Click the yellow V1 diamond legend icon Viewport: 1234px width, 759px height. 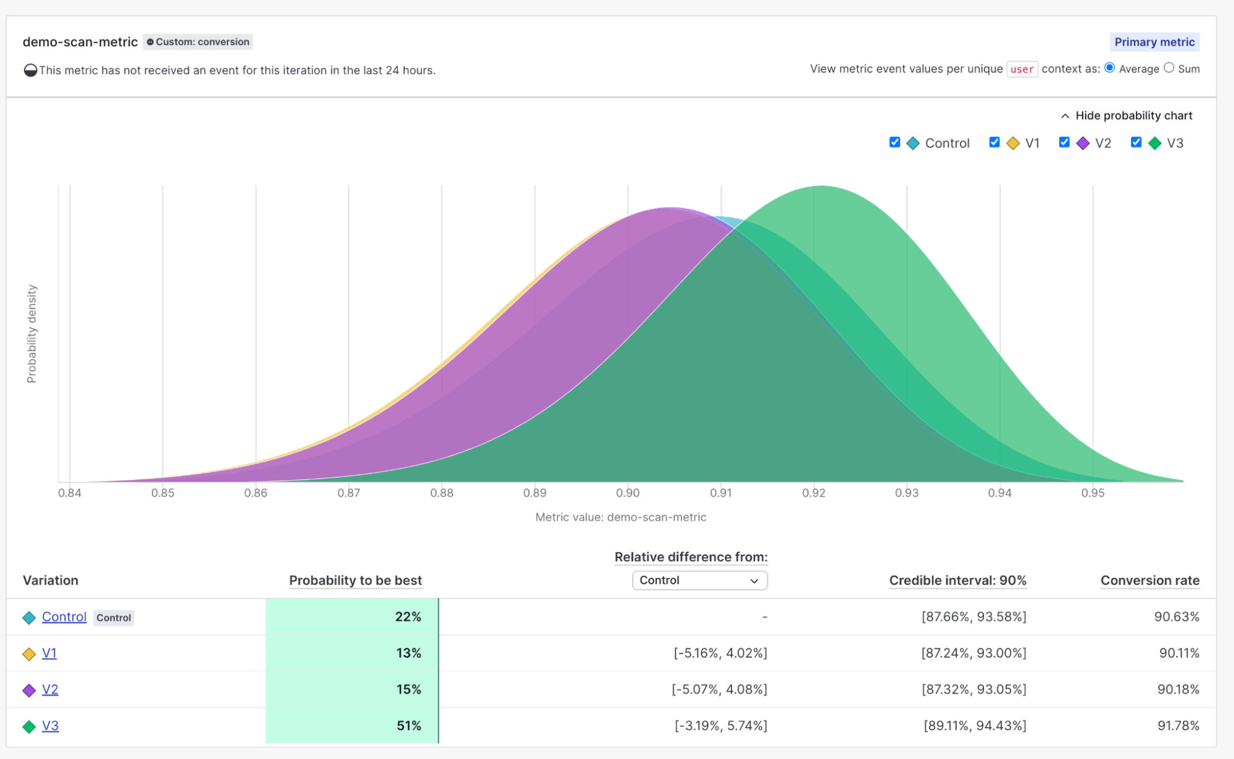pyautogui.click(x=1013, y=144)
